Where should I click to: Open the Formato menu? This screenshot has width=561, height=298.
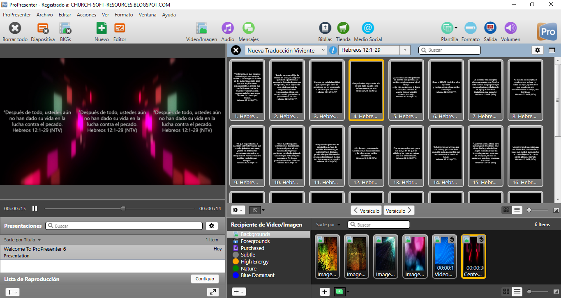pos(124,14)
